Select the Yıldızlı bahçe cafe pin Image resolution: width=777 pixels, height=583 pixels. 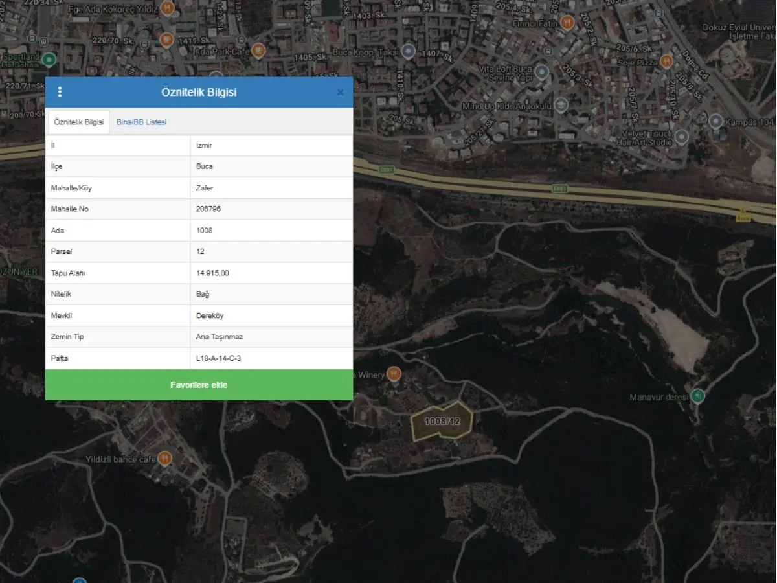pyautogui.click(x=165, y=458)
